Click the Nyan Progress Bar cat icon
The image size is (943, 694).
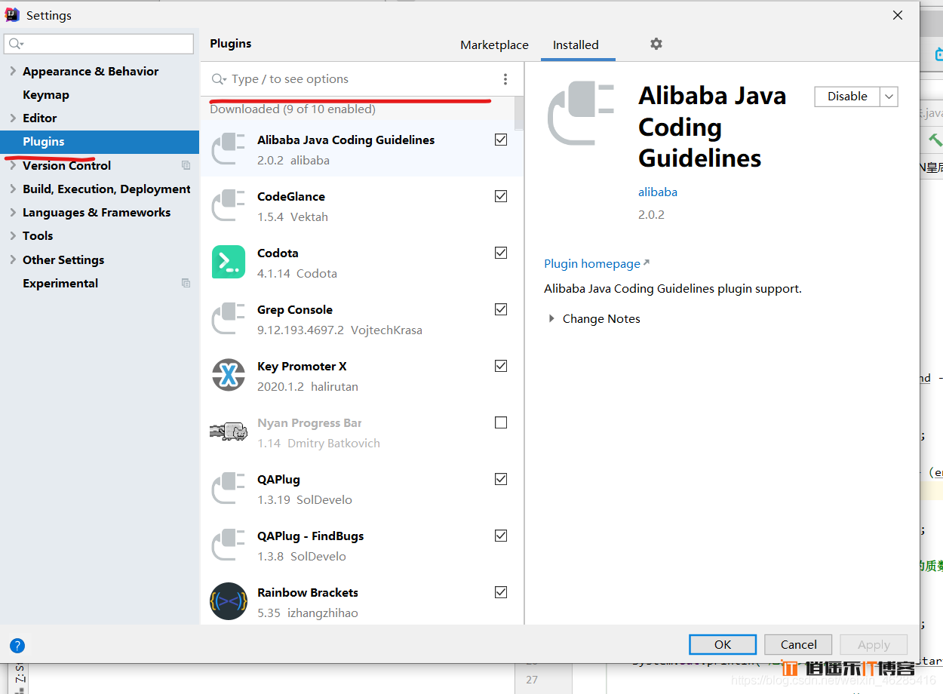pyautogui.click(x=229, y=431)
